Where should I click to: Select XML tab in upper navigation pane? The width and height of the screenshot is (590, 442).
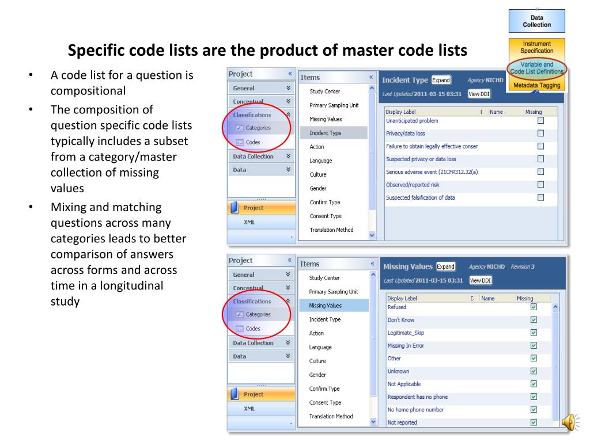(262, 222)
